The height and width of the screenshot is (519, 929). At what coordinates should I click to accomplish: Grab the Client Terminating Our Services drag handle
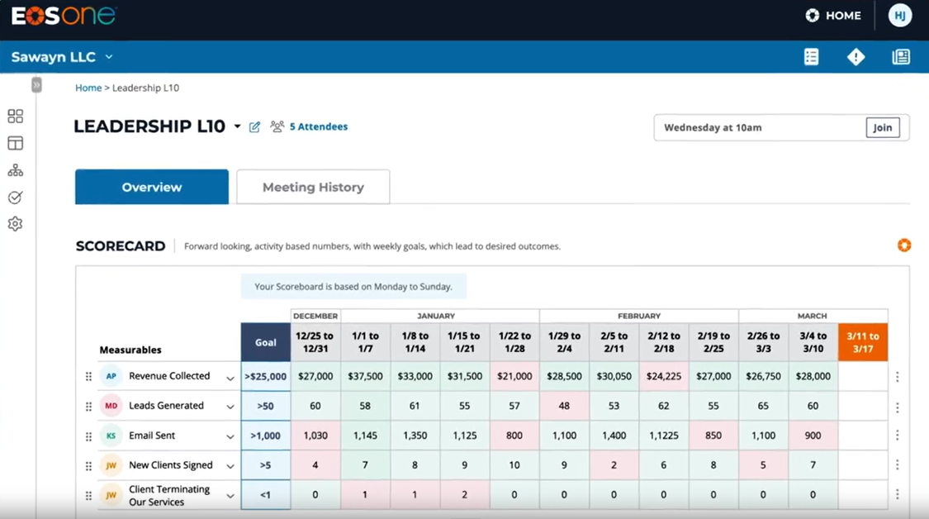tap(88, 496)
